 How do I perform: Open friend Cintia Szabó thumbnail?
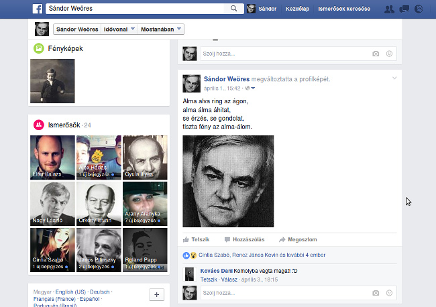pos(52,250)
